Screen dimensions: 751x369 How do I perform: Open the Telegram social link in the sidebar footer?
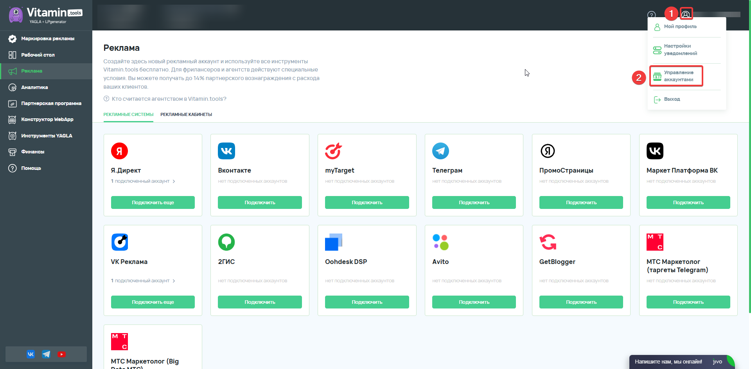[46, 354]
